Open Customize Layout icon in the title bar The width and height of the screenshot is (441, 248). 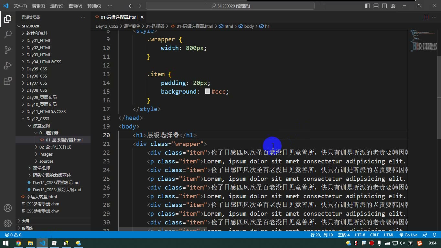coord(393,6)
